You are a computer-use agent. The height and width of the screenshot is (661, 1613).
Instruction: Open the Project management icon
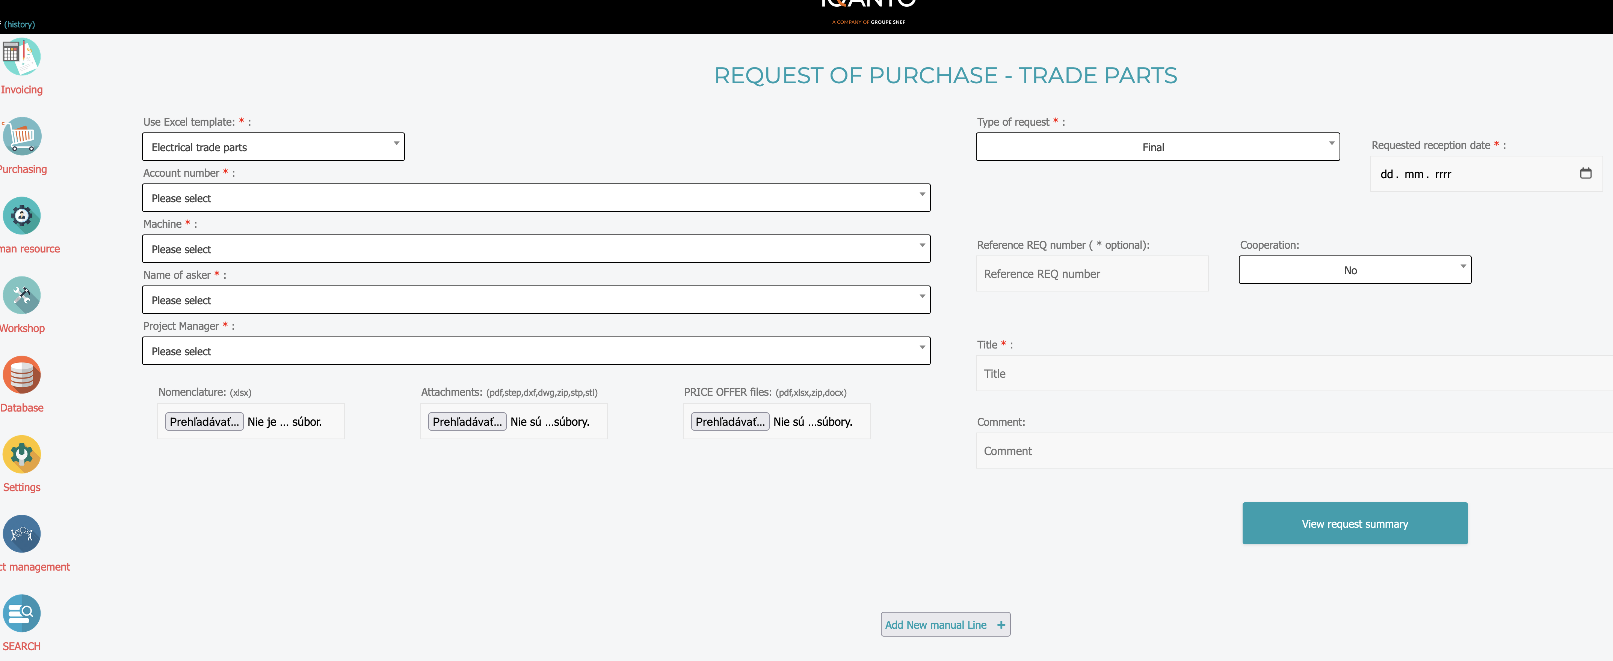[x=22, y=533]
